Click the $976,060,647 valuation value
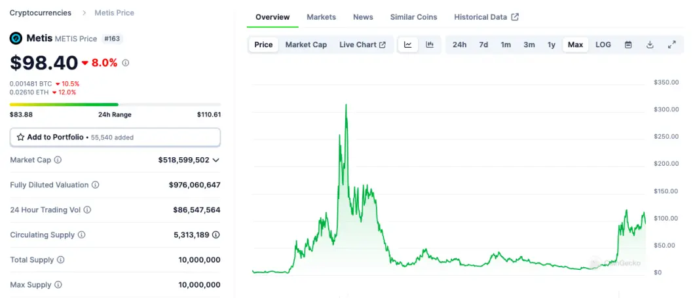The width and height of the screenshot is (693, 298). tap(195, 185)
